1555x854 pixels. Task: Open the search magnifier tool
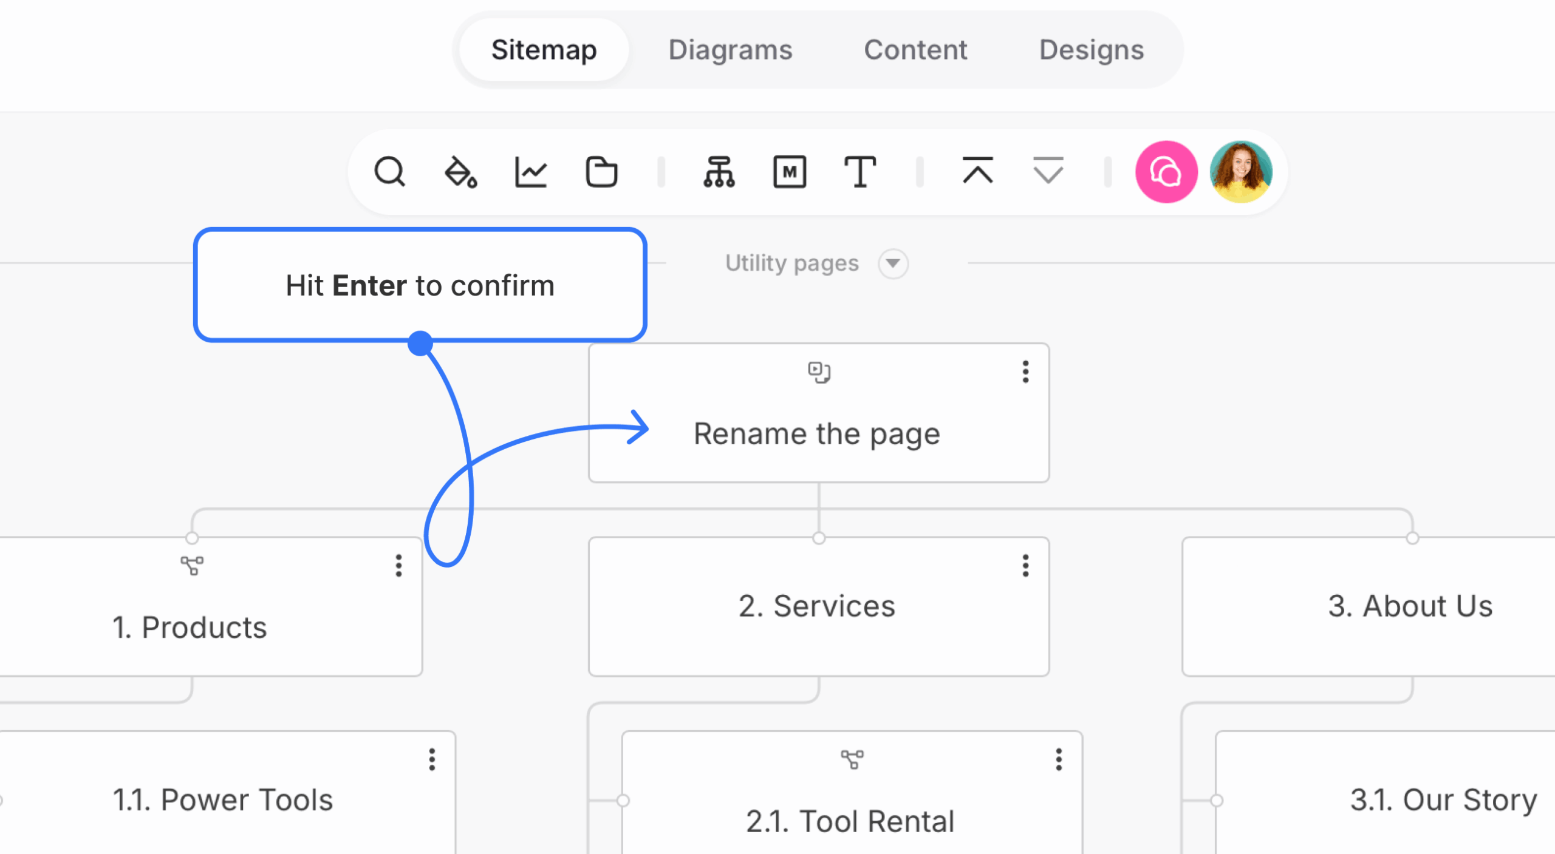tap(389, 172)
